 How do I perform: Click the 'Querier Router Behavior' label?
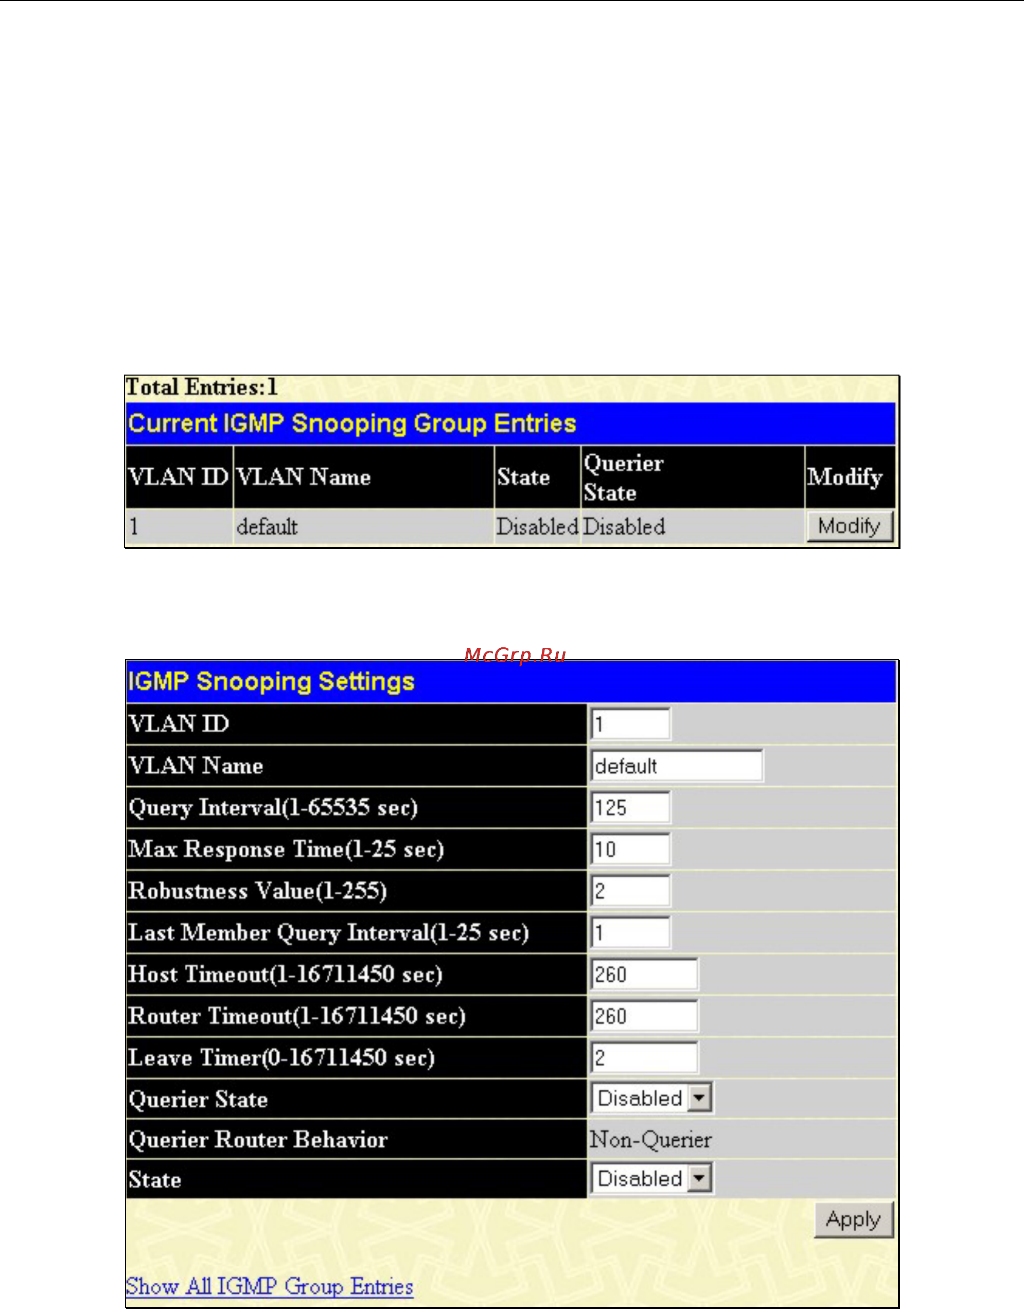coord(258,1139)
